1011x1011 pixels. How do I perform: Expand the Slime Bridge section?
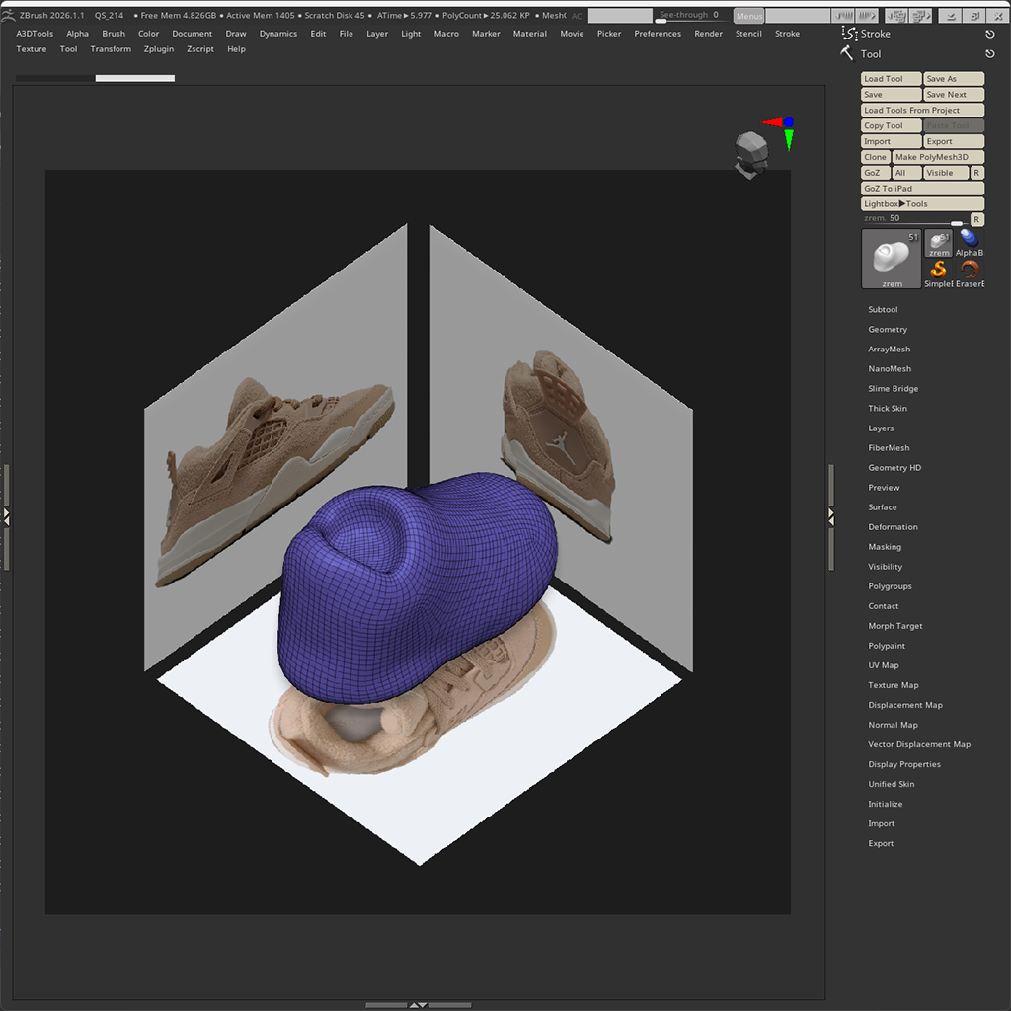[x=893, y=389]
